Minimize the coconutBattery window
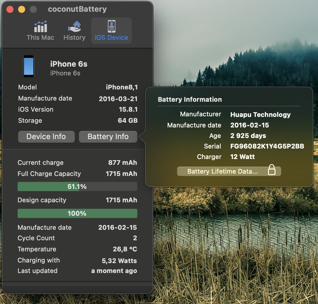This screenshot has width=318, height=304. 22,9
